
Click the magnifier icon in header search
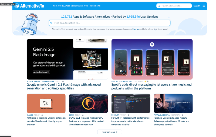[x=159, y=6]
